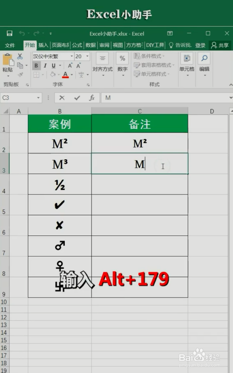Open the 单元格 cells menu
Viewport: 233px width, 373px height.
coord(187,64)
